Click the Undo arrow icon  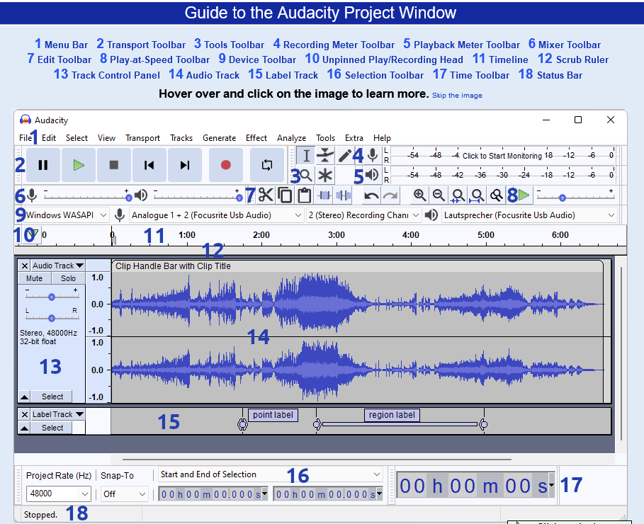click(x=371, y=195)
